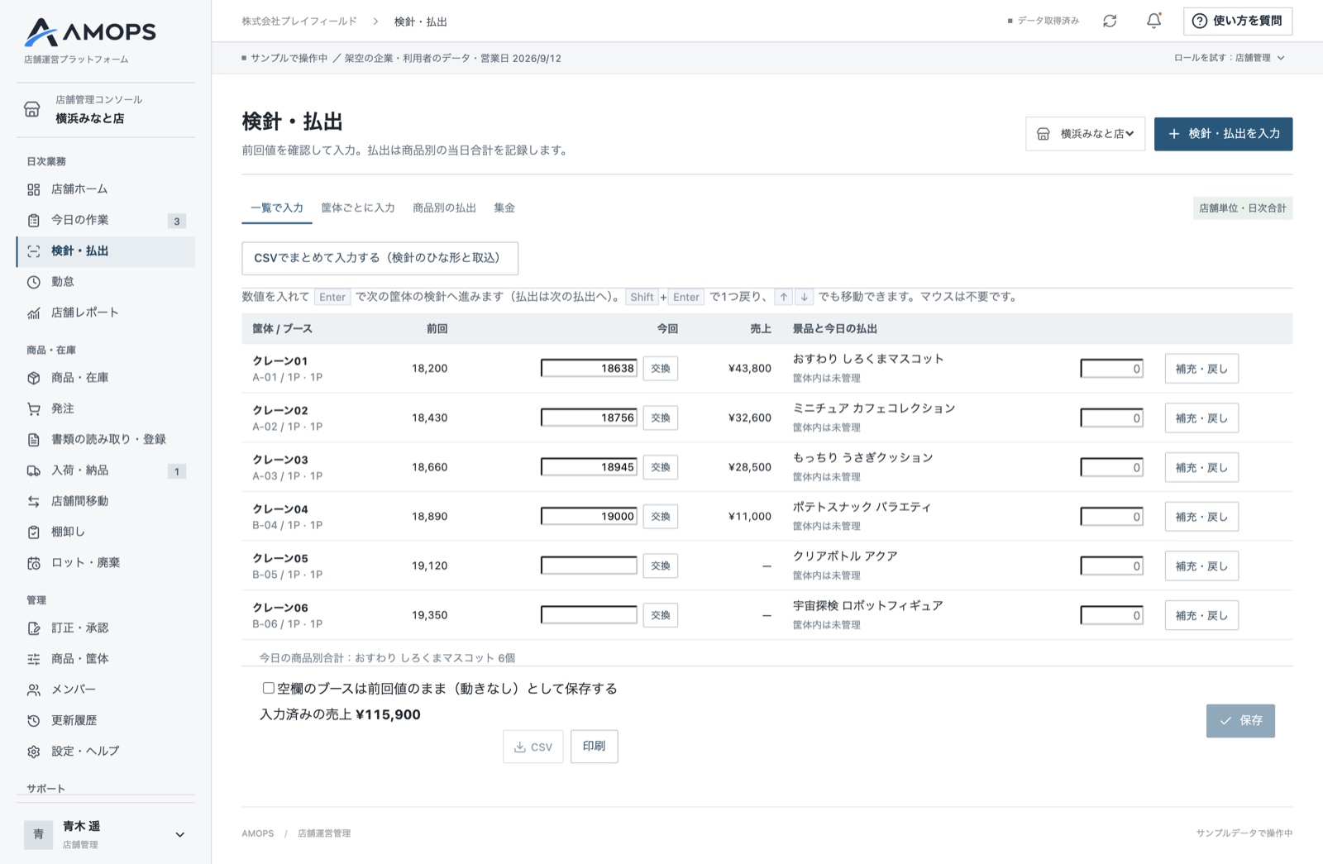Viewport: 1323px width, 864px height.
Task: Click 交換 for クレーン06
Action: (x=661, y=615)
